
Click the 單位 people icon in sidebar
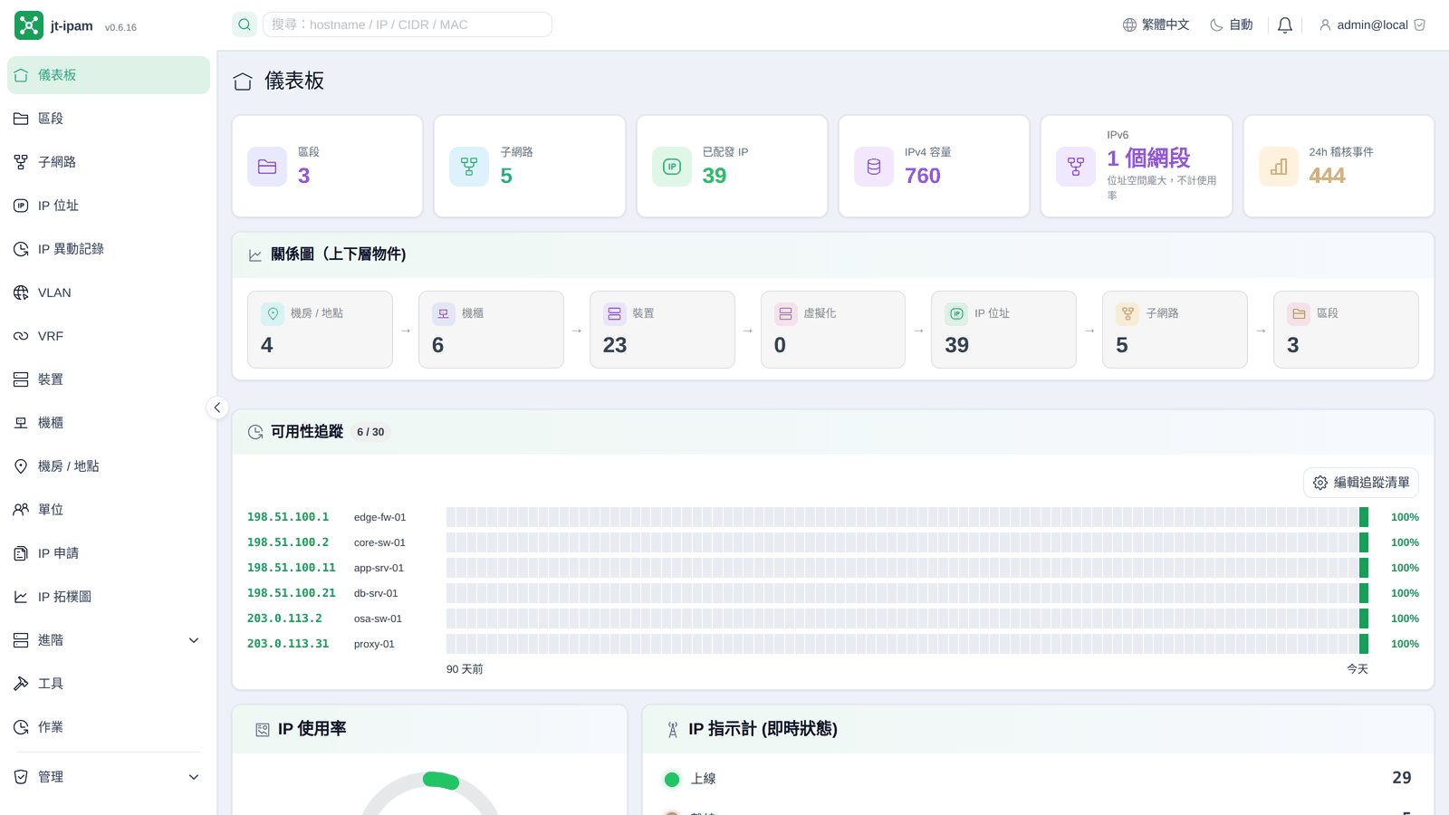(21, 510)
